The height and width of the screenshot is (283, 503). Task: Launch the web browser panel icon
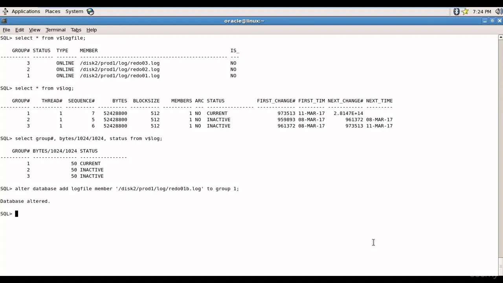click(x=90, y=11)
